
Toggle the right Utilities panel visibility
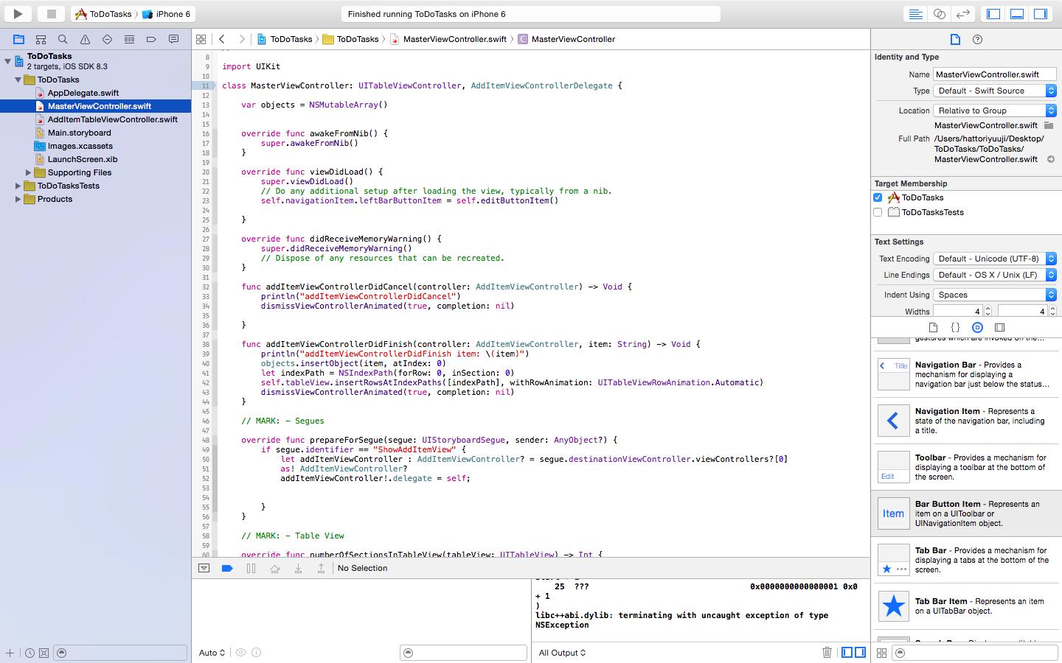tap(1040, 14)
